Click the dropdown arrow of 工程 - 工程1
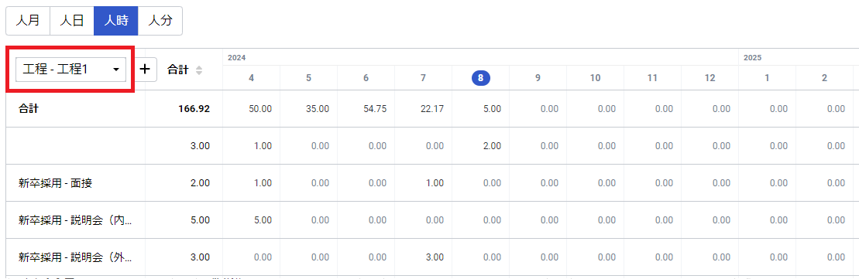Screen dimensions: 859x279 click(x=116, y=70)
